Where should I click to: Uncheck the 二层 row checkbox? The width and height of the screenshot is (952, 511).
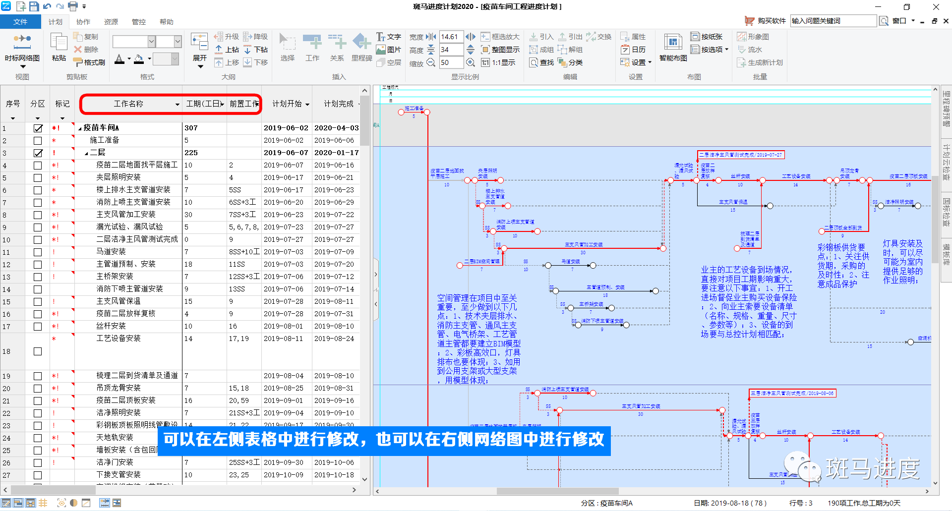pos(38,153)
